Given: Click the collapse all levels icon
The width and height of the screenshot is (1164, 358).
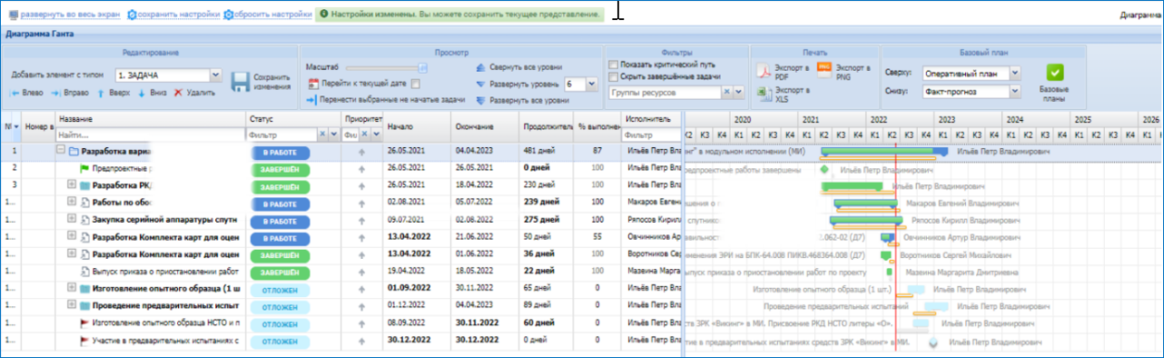Looking at the screenshot, I should coord(480,68).
